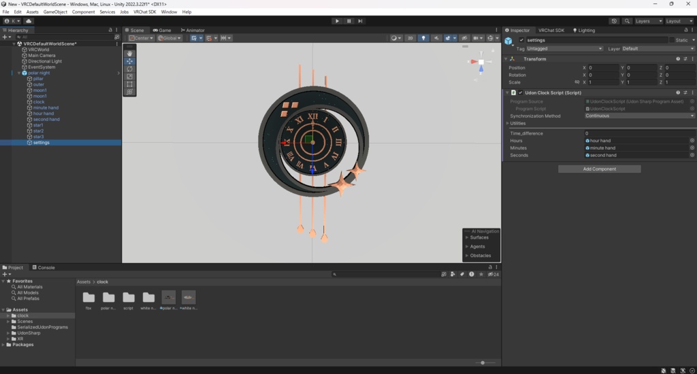Image resolution: width=697 pixels, height=374 pixels.
Task: Toggle Udon Clock Script enabled checkbox
Action: (521, 93)
